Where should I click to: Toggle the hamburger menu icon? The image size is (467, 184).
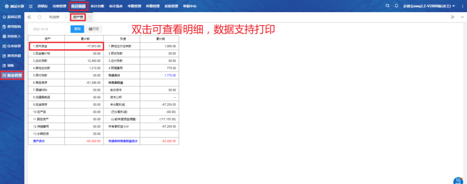pos(30,6)
